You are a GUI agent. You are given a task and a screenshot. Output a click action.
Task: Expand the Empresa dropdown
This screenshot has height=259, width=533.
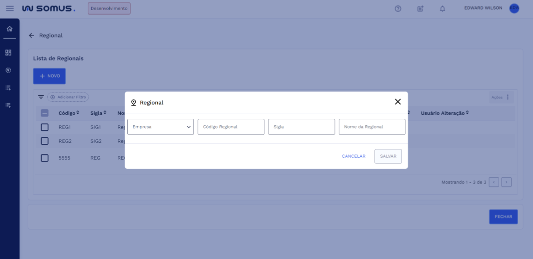(x=160, y=127)
